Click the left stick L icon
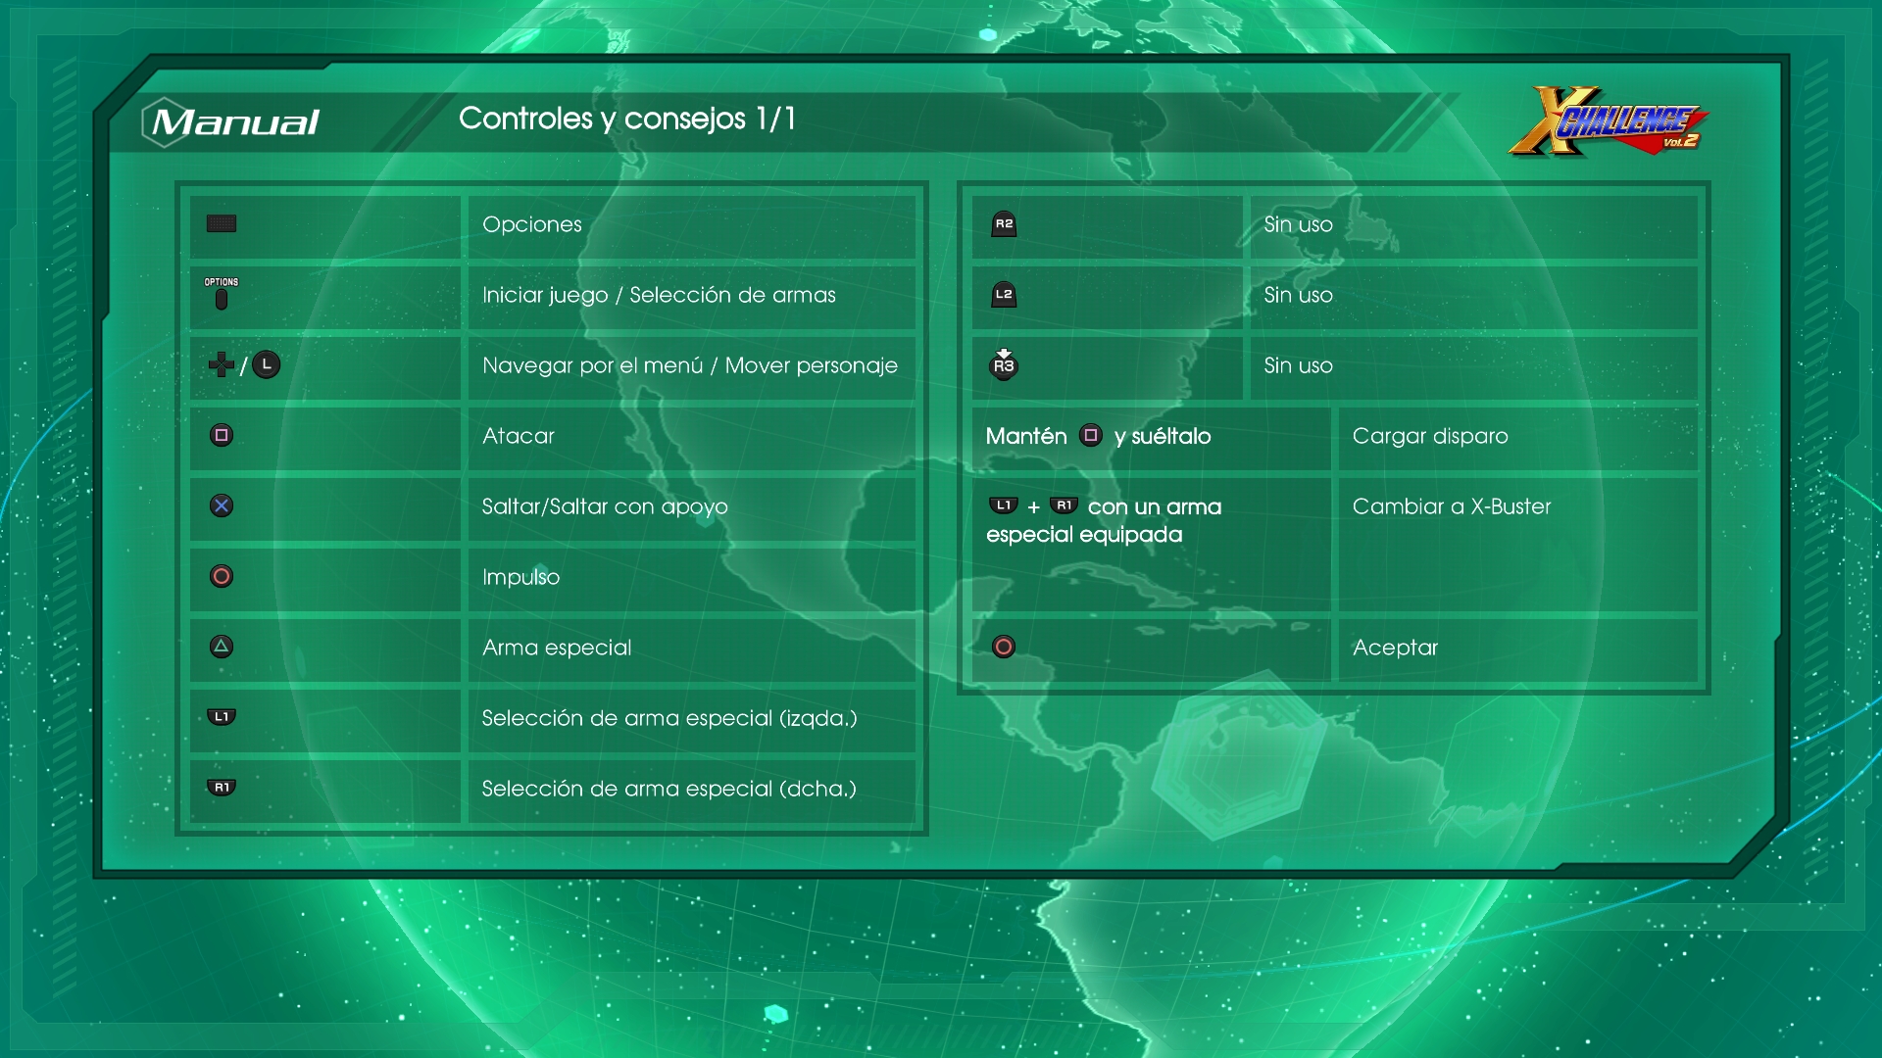The height and width of the screenshot is (1058, 1882). 266,365
